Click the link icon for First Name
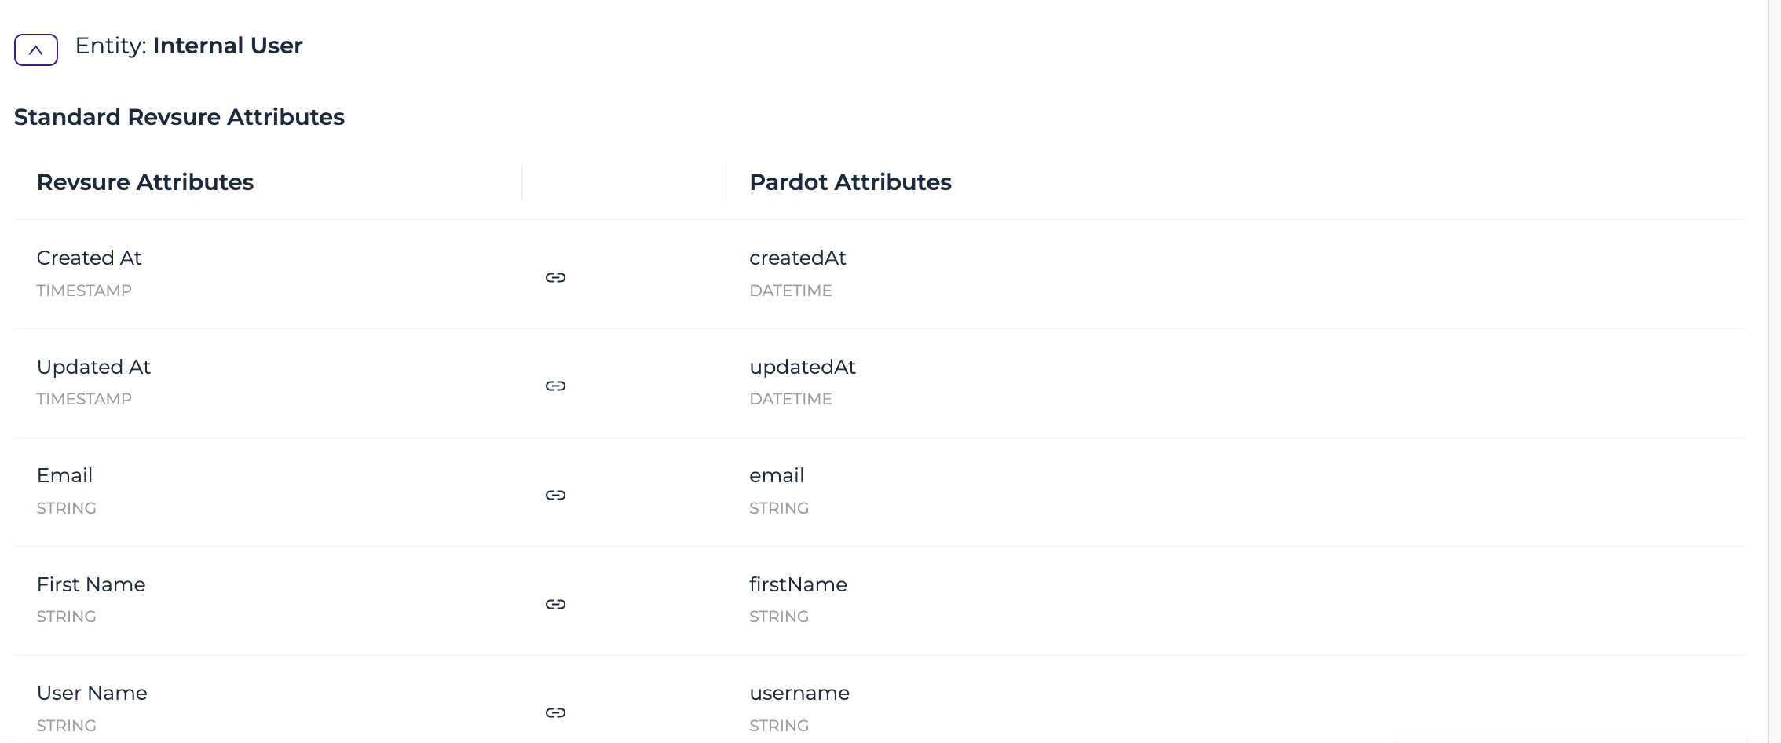The width and height of the screenshot is (1781, 743). [x=556, y=604]
